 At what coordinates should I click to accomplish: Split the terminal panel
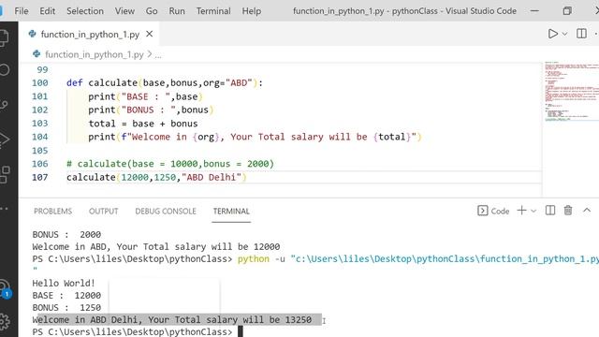click(550, 210)
